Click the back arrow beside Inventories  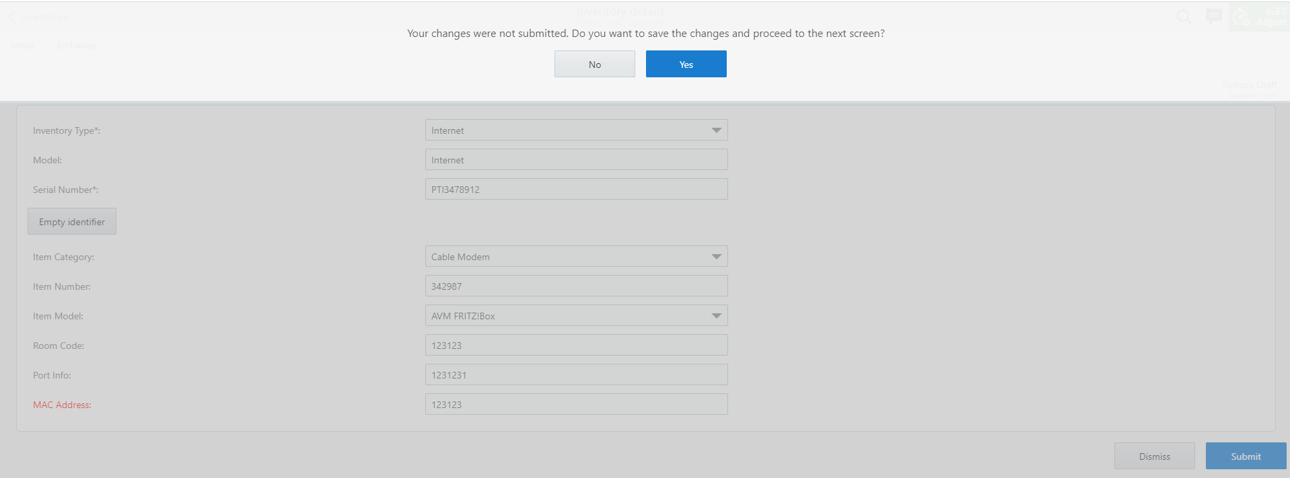point(11,17)
